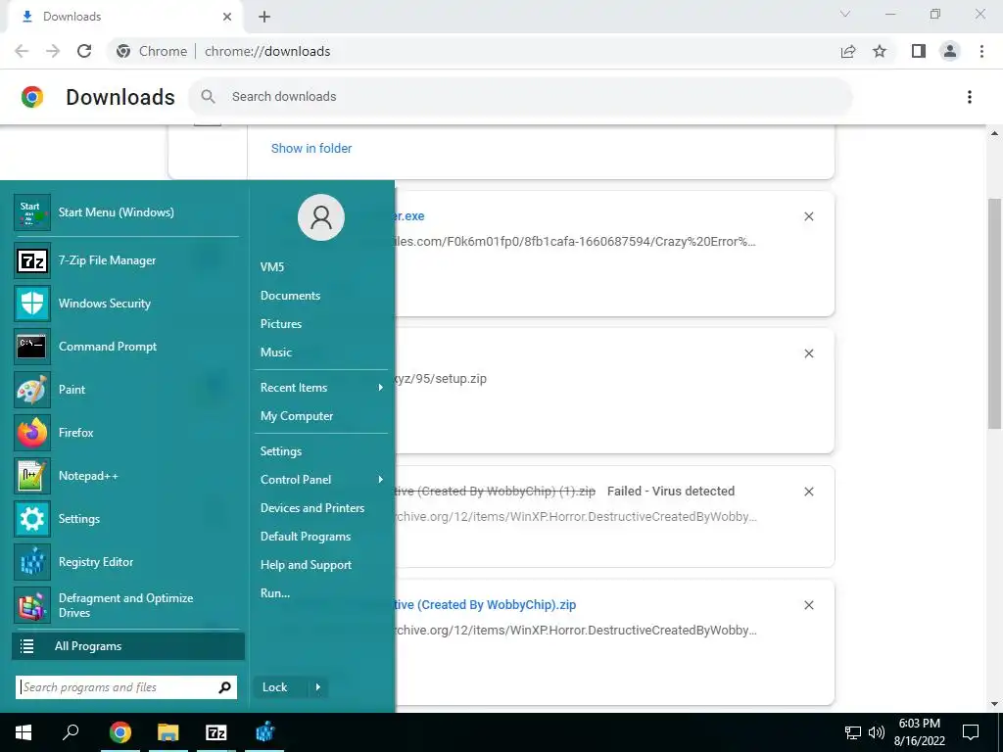
Task: Remove the bottom WobbyChip).zip download entry
Action: click(x=808, y=605)
